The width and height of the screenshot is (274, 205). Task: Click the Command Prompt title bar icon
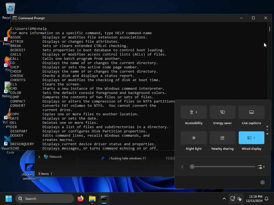(15, 18)
